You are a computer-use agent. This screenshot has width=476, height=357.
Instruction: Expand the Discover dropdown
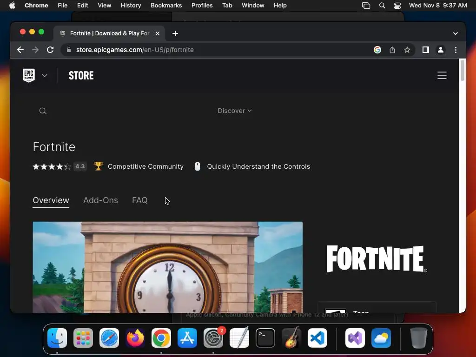[235, 111]
